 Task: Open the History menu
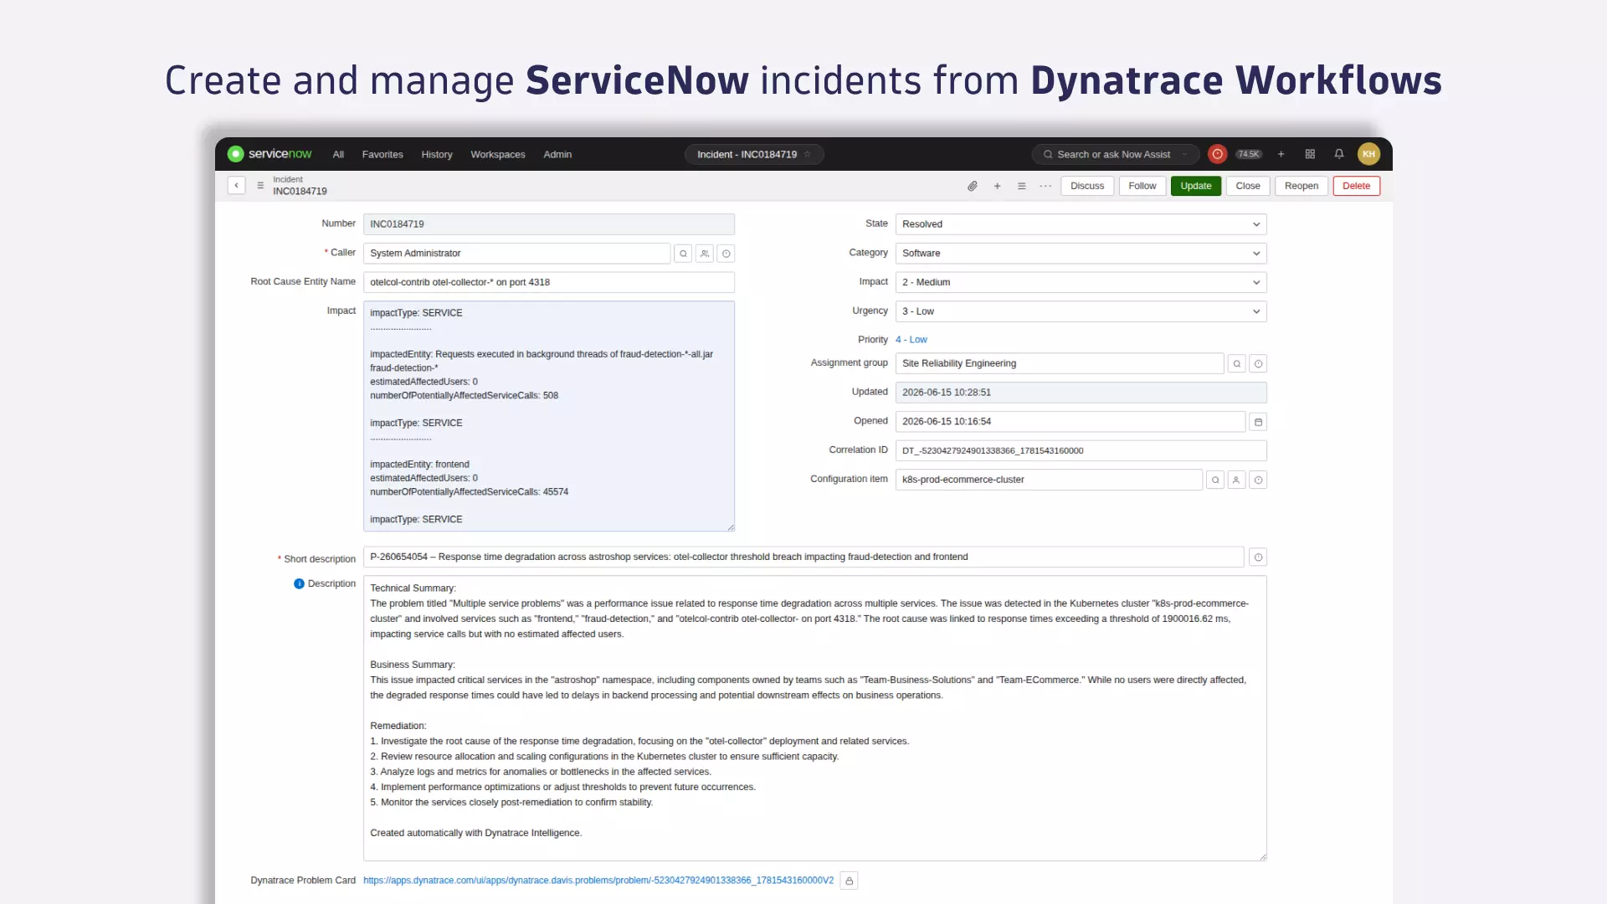437,154
